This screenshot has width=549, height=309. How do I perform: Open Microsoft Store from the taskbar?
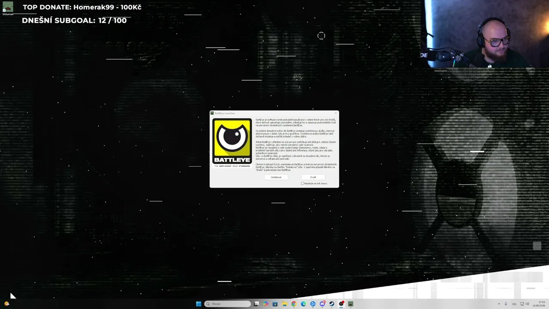275,304
